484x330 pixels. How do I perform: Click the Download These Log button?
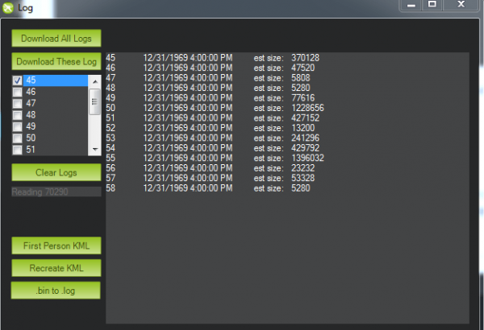coord(56,61)
